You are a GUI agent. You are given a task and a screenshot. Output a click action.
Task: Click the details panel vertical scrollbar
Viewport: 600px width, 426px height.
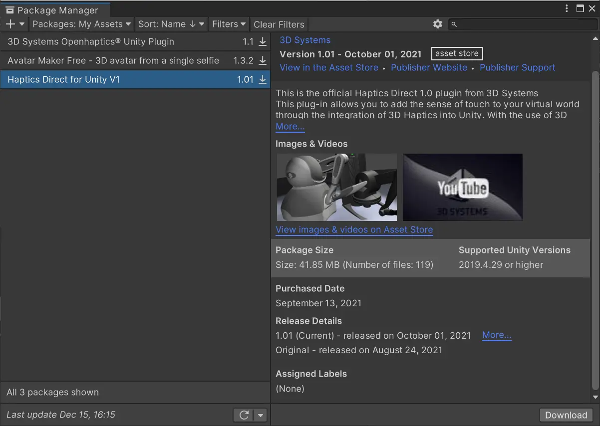pyautogui.click(x=595, y=229)
